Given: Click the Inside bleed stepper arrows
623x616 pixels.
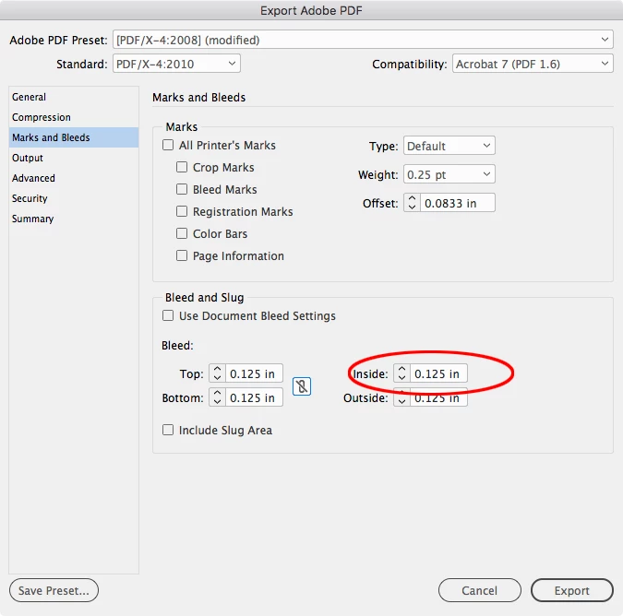Looking at the screenshot, I should click(x=401, y=373).
